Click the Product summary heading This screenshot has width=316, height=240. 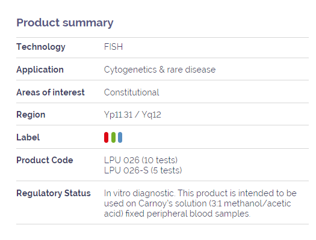click(x=65, y=23)
